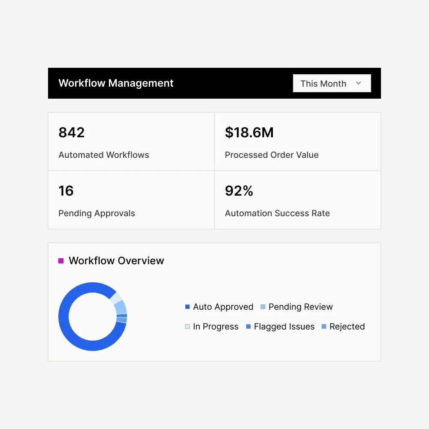Click the Pending Review legend label
The height and width of the screenshot is (429, 429).
coord(301,307)
